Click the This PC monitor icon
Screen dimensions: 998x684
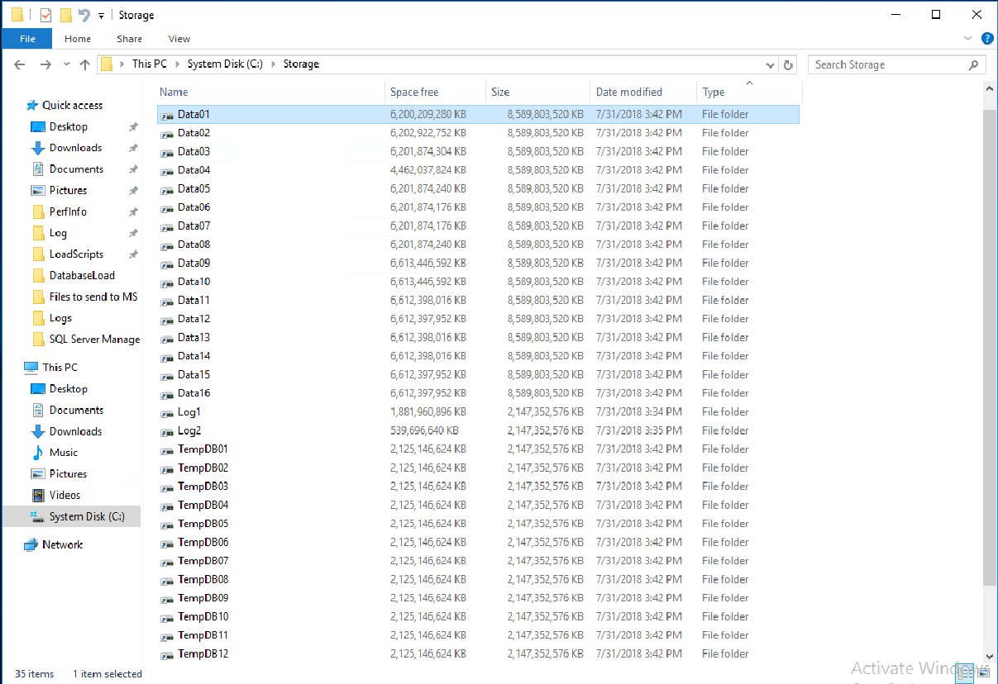(31, 367)
